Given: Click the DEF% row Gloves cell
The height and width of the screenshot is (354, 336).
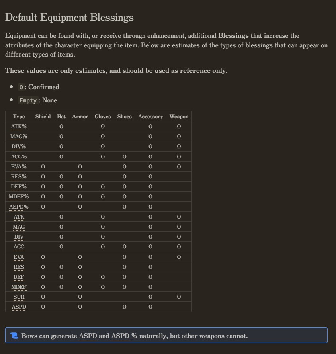Looking at the screenshot, I should [103, 186].
